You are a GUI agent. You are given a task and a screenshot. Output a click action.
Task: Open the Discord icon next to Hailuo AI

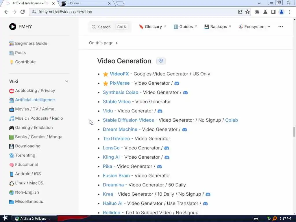pos(205,203)
